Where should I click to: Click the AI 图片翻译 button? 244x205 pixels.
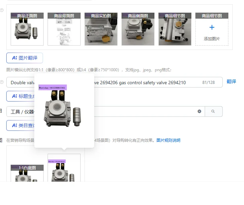coord(25,58)
